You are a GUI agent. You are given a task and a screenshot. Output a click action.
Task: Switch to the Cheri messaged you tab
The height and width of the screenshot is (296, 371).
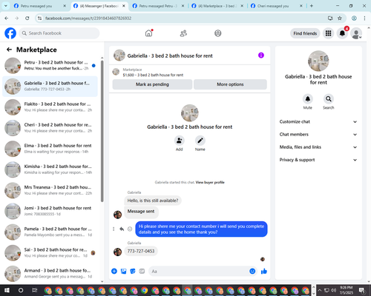tap(277, 6)
